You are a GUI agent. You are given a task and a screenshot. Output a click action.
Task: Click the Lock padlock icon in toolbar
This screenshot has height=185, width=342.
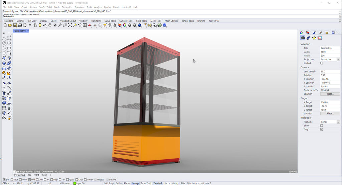115,25
